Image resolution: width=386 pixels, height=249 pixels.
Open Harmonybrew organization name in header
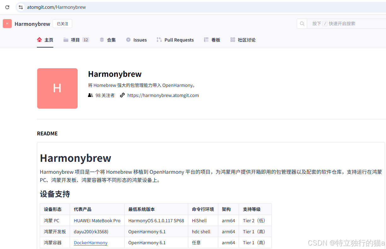(x=32, y=24)
